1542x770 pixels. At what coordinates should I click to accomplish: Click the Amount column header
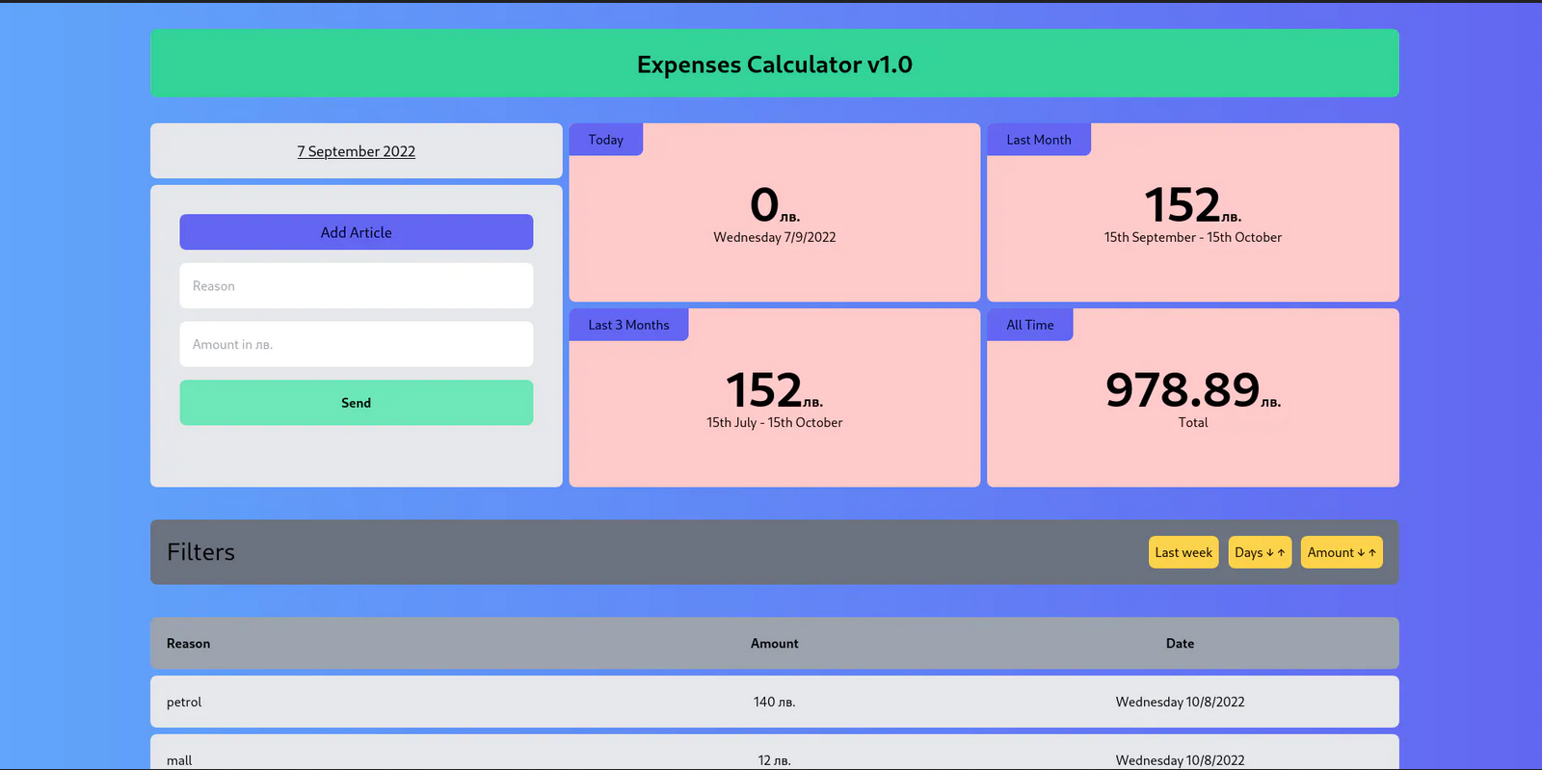point(775,644)
